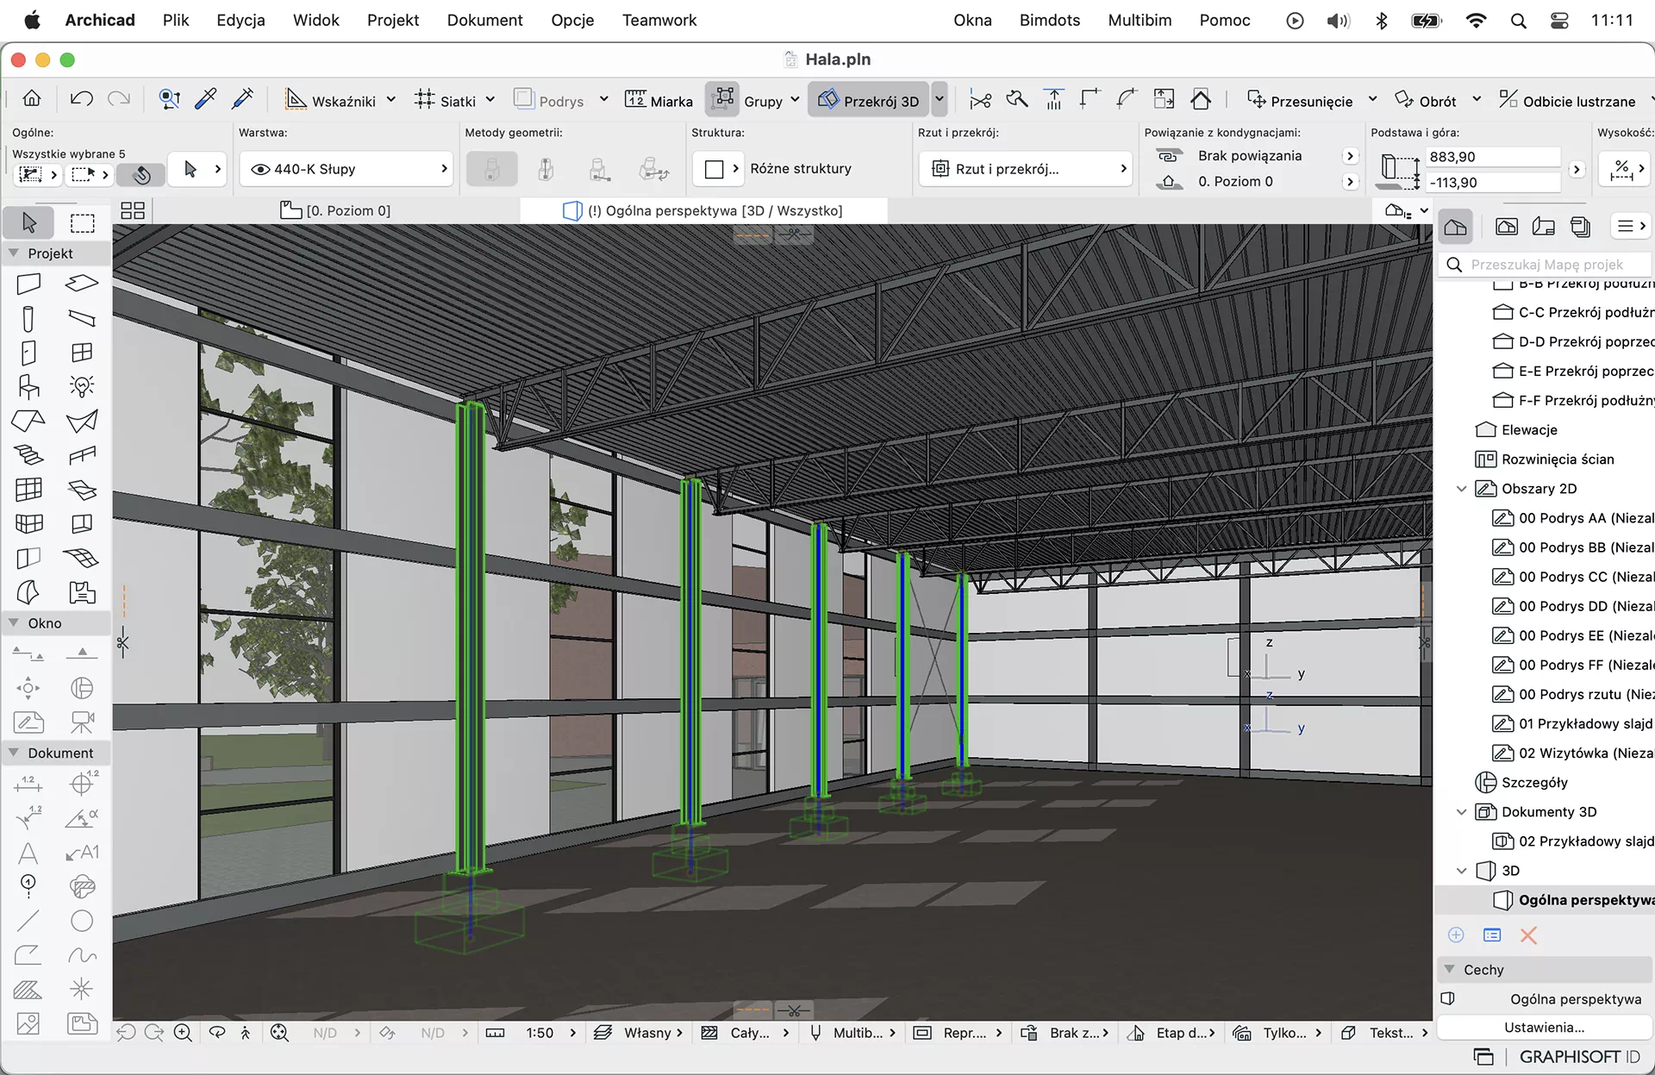The width and height of the screenshot is (1655, 1075).
Task: Click the Undo arrow icon
Action: tap(82, 99)
